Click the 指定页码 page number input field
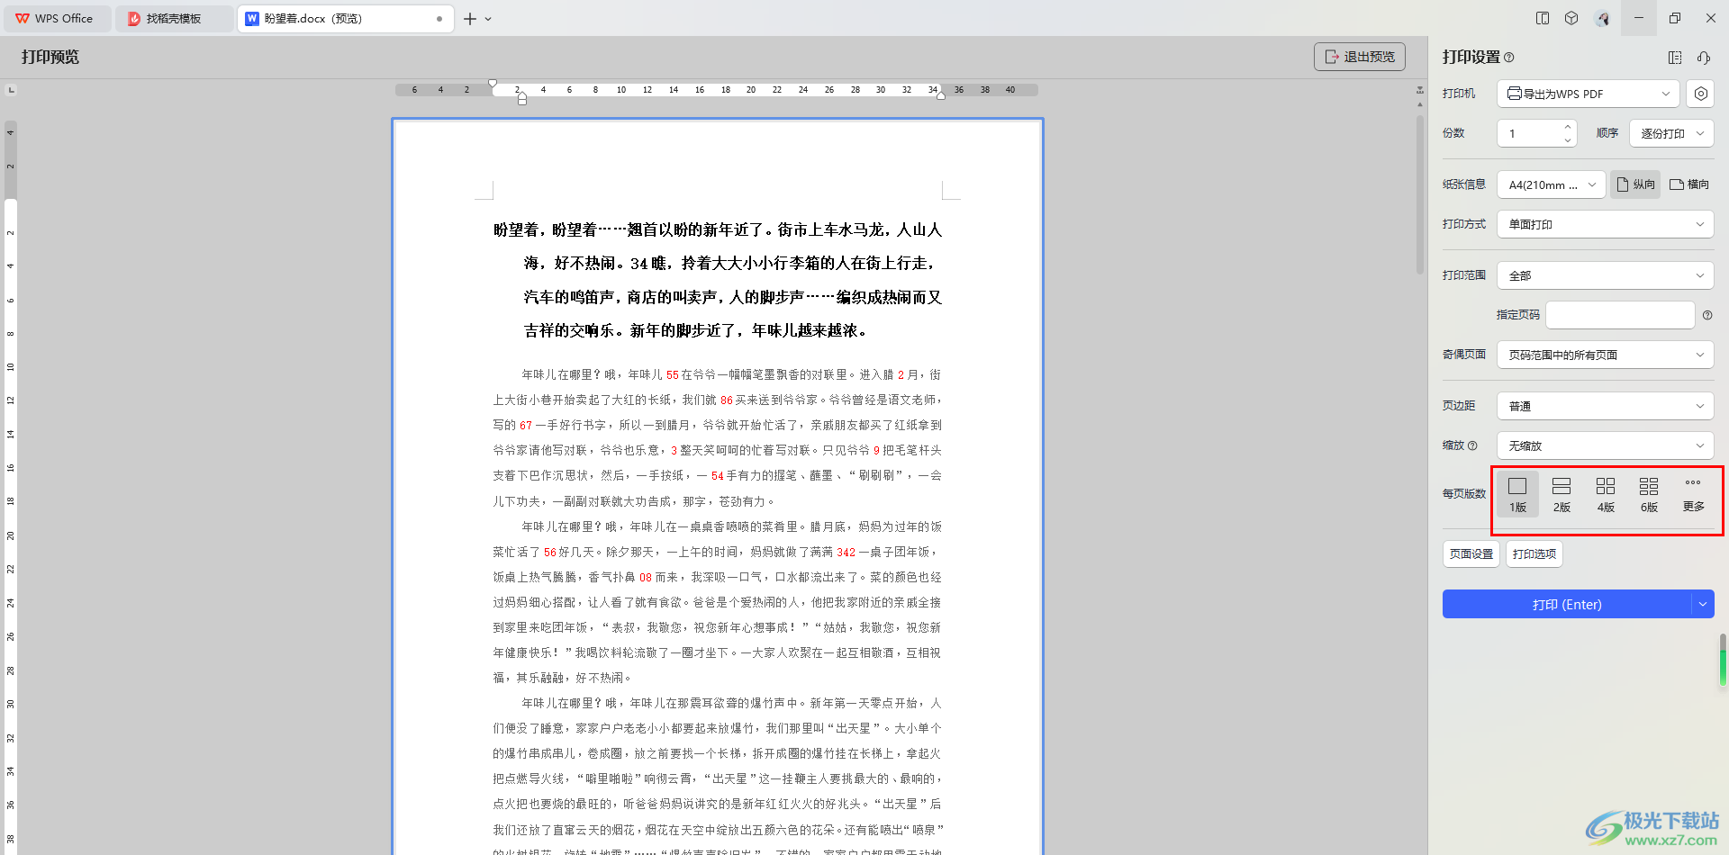This screenshot has width=1729, height=855. tap(1619, 315)
